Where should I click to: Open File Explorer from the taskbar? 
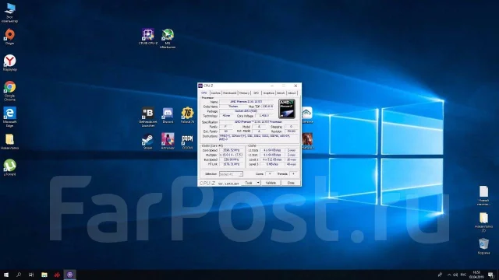pyautogui.click(x=44, y=275)
